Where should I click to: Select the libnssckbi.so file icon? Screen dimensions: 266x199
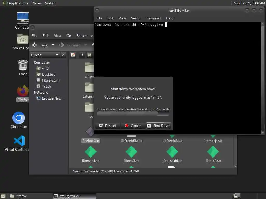(x=172, y=152)
